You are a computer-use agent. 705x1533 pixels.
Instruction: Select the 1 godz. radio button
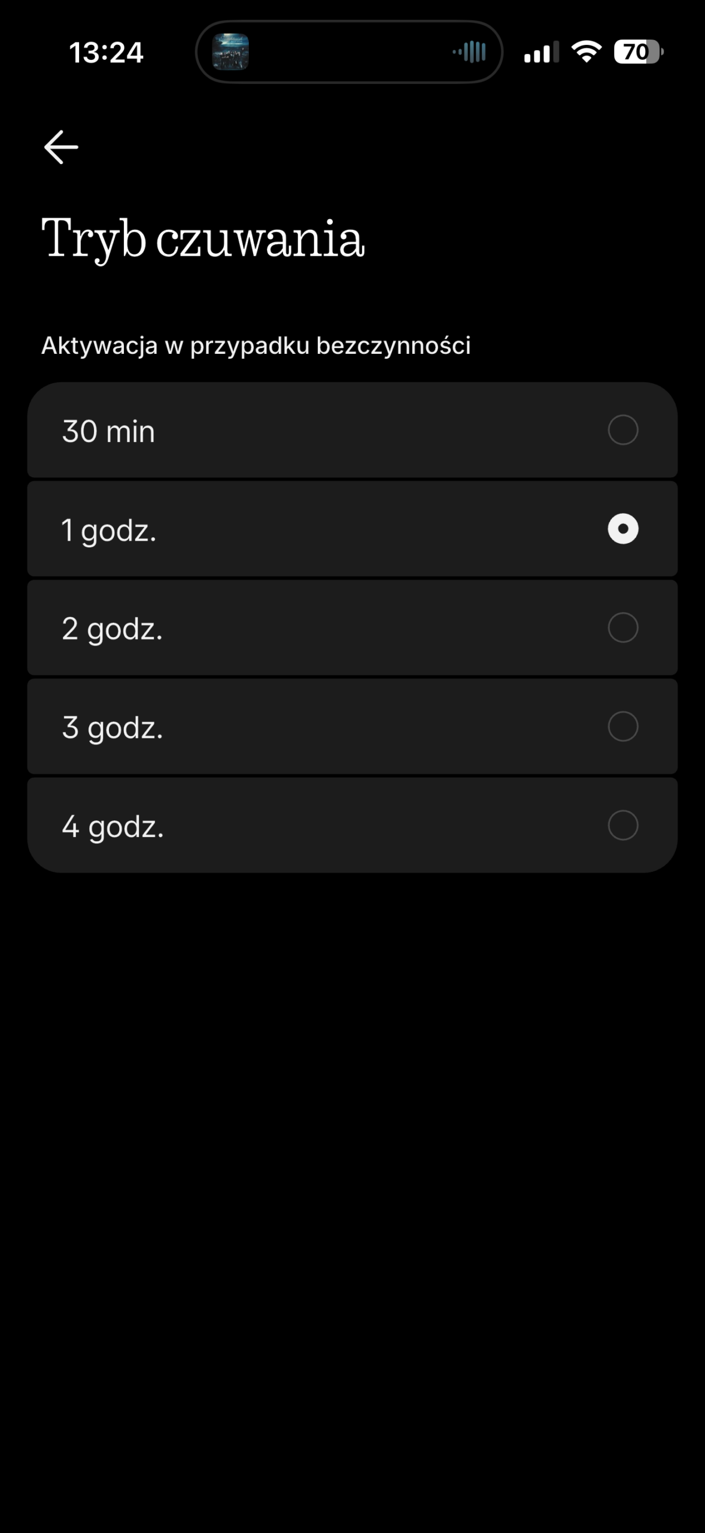pyautogui.click(x=622, y=529)
